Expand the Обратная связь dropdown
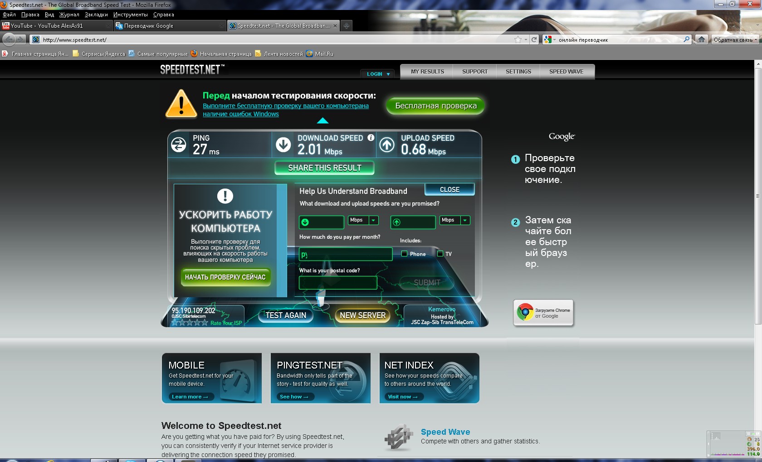Viewport: 762px width, 462px height. pyautogui.click(x=735, y=39)
